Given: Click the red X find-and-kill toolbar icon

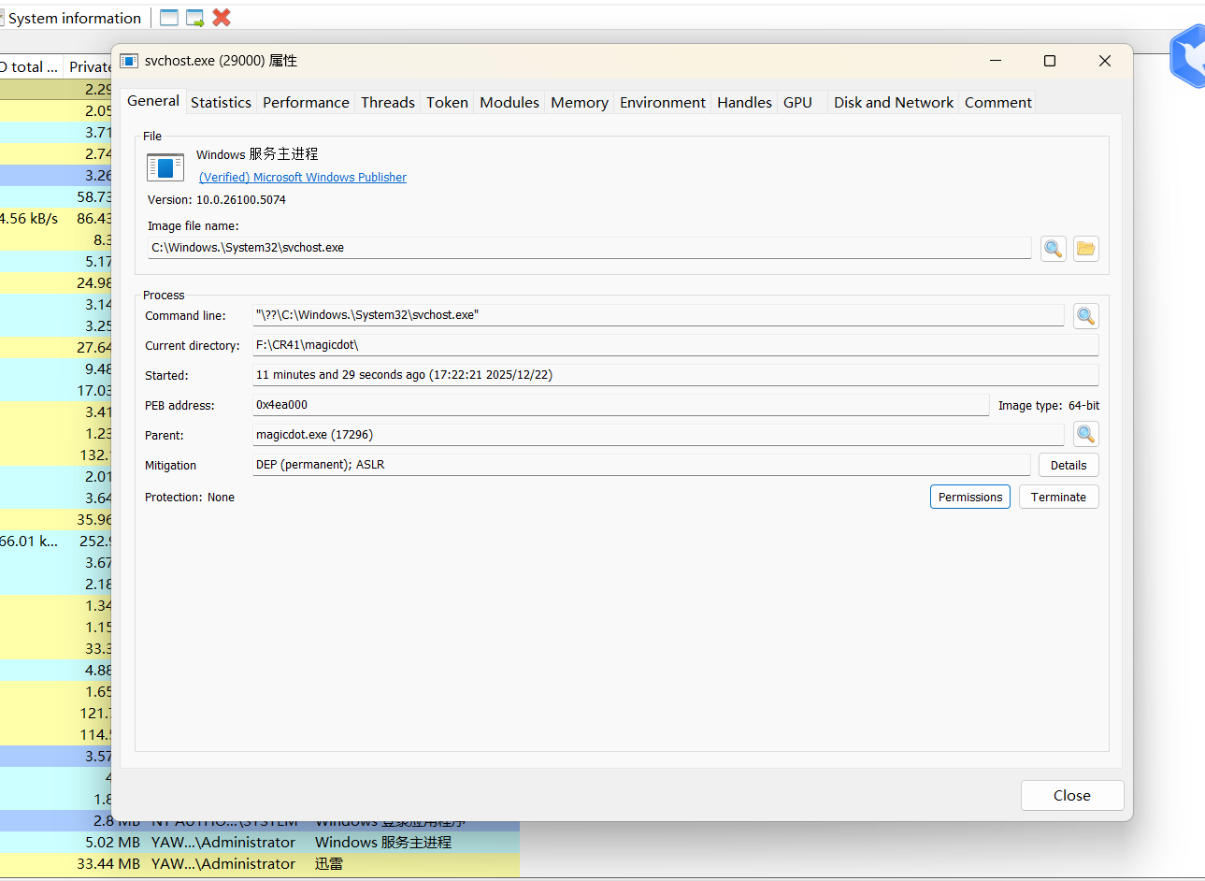Looking at the screenshot, I should [x=222, y=18].
